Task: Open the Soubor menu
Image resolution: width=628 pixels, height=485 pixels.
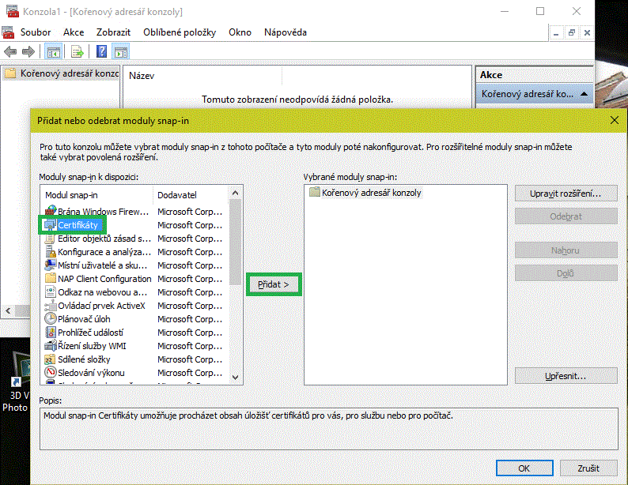Action: [x=36, y=32]
